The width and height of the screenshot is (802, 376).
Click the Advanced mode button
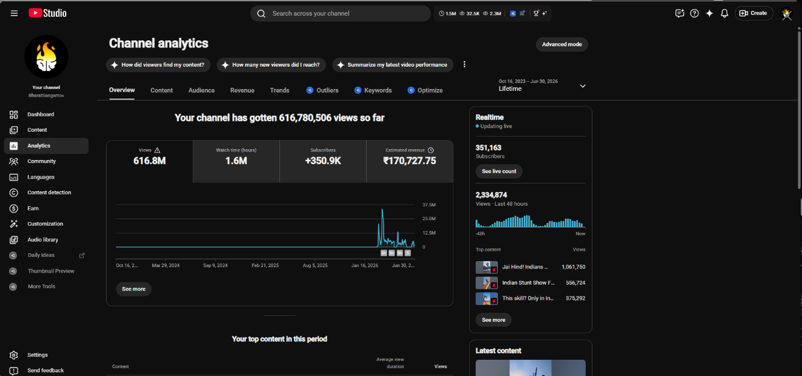(562, 45)
